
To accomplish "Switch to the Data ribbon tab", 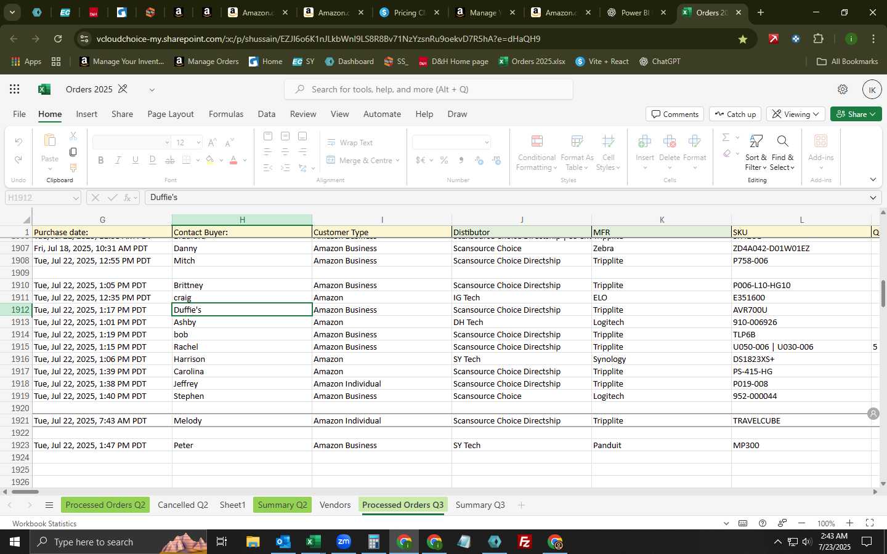I will coord(267,114).
